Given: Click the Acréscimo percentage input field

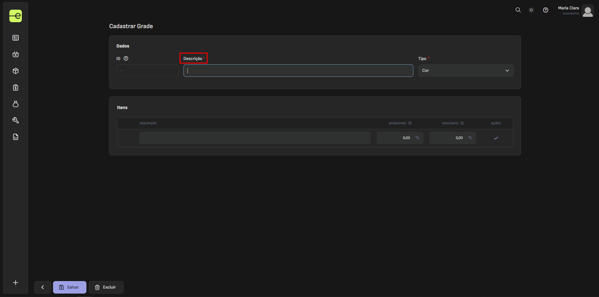Looking at the screenshot, I should click(395, 138).
